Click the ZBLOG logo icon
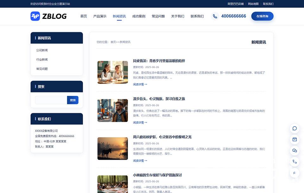 click(x=35, y=16)
